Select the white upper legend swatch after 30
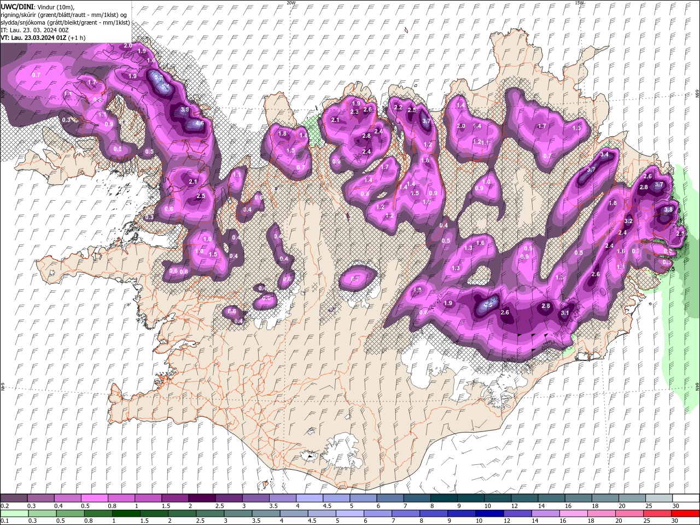The width and height of the screenshot is (700, 525). coord(686,498)
